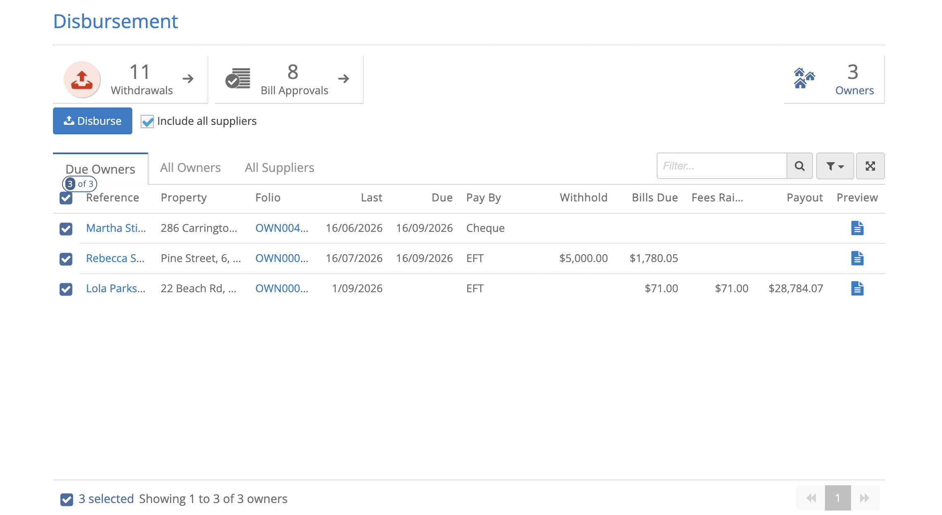
Task: Click Cheque pay-by cell
Action: (485, 228)
